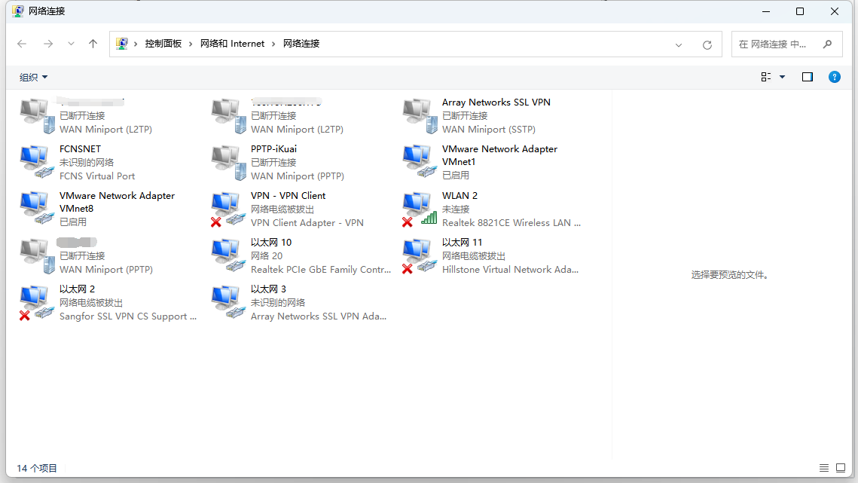858x483 pixels.
Task: Open view options dropdown arrow
Action: (783, 77)
